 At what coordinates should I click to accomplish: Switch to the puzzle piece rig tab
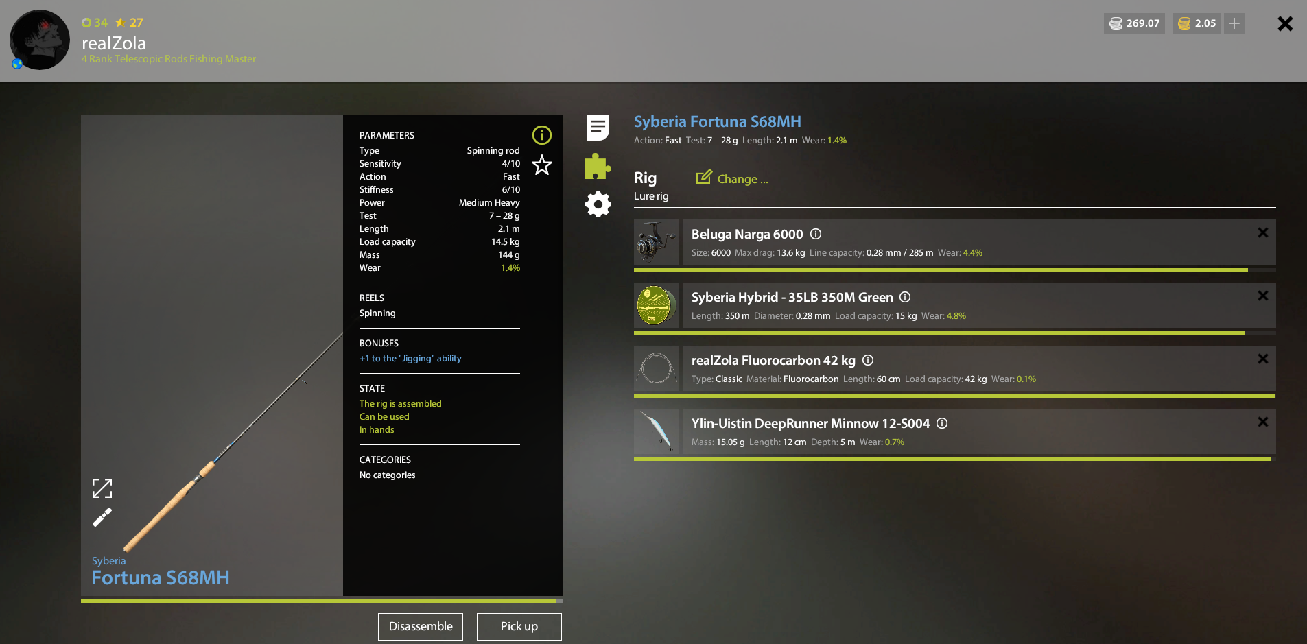point(598,167)
